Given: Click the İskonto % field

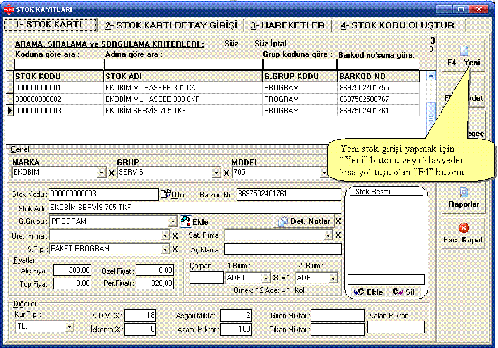Looking at the screenshot, I should [140, 329].
